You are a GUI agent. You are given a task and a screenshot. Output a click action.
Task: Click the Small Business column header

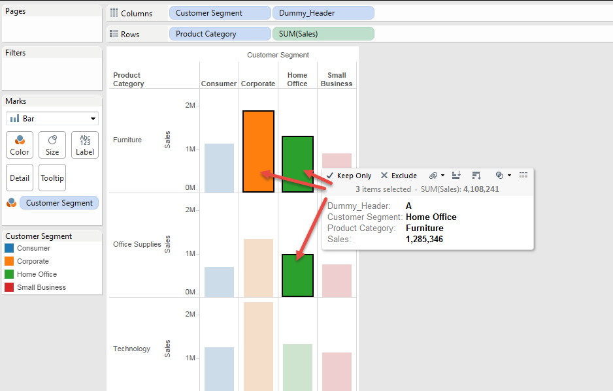click(337, 79)
